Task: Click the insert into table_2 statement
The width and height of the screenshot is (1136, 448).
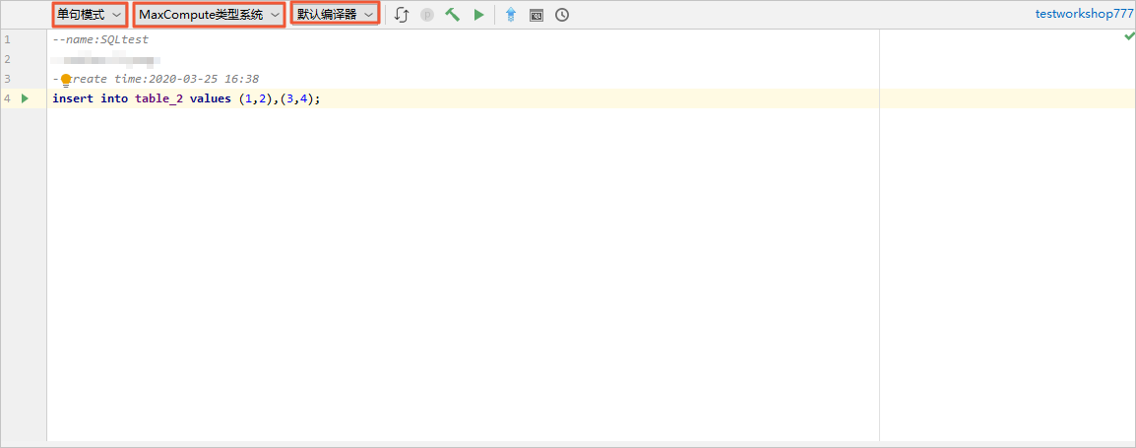Action: click(x=186, y=98)
